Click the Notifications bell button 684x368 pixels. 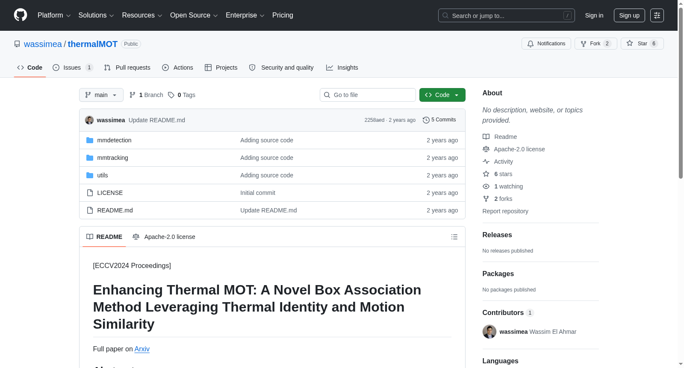(546, 44)
